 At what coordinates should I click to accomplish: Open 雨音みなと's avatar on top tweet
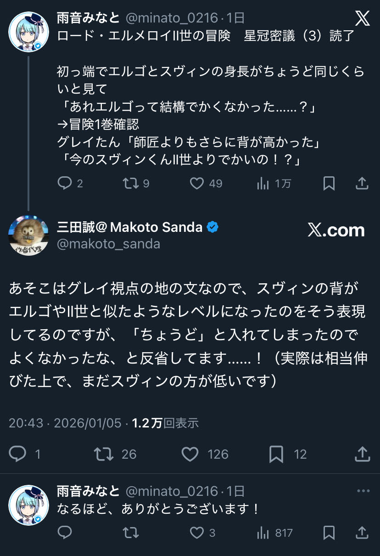[28, 32]
